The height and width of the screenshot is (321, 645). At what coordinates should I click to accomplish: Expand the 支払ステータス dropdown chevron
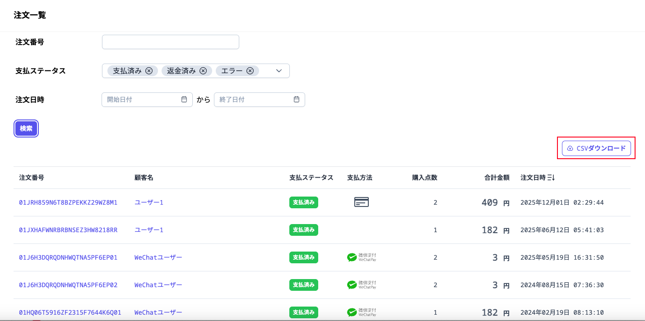coord(279,71)
